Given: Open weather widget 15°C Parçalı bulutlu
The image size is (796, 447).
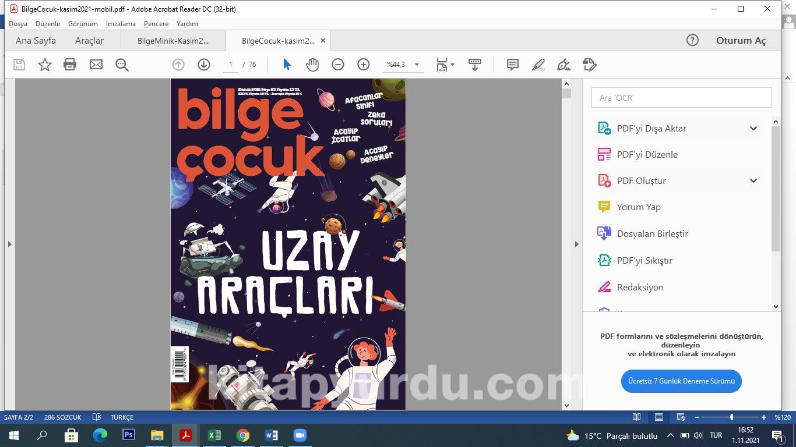Looking at the screenshot, I should 612,435.
